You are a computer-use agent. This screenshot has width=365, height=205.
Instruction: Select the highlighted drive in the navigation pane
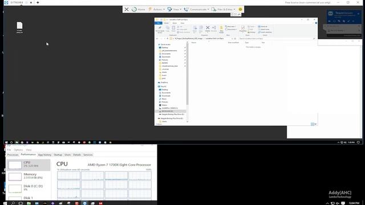pyautogui.click(x=171, y=111)
